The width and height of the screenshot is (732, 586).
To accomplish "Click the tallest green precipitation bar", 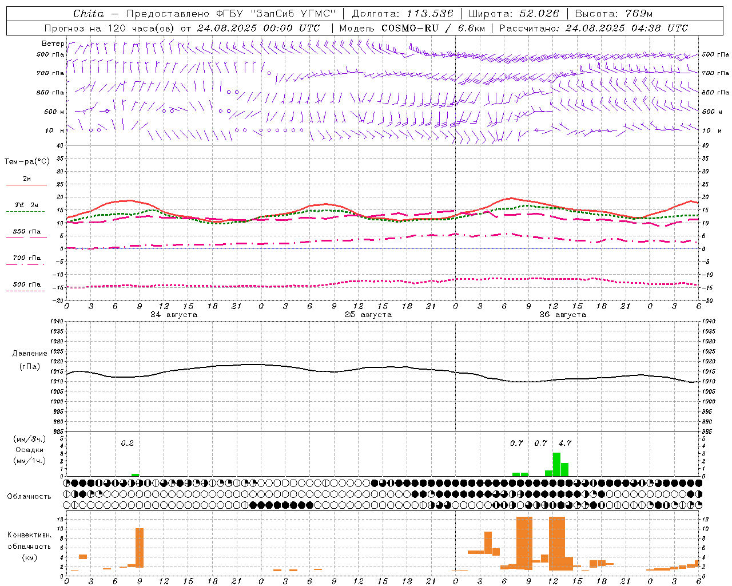I will (x=556, y=464).
